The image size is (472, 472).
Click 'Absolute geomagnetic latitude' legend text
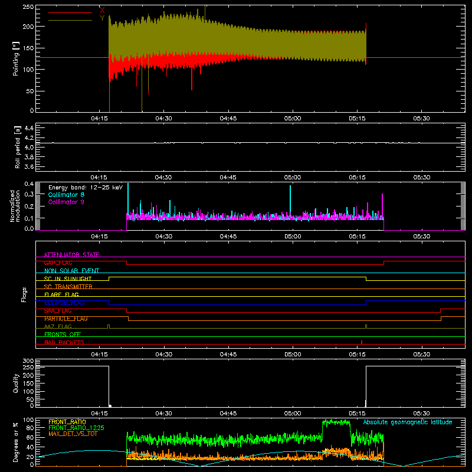click(x=408, y=422)
